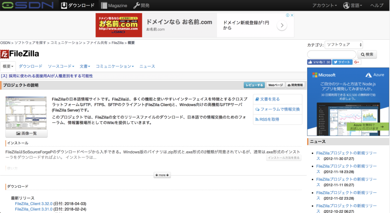Open news item dated 2012-11-11 05:27

346,182
